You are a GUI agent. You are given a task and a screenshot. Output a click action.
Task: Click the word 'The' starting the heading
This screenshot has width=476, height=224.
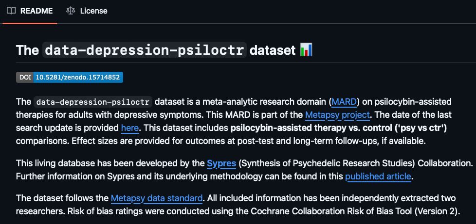(27, 50)
